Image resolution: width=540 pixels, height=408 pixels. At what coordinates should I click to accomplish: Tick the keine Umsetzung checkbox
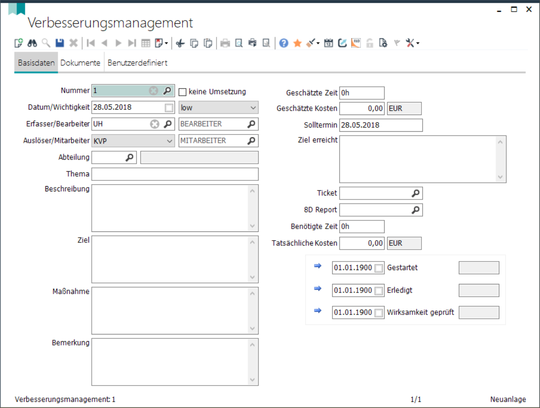[x=183, y=92]
